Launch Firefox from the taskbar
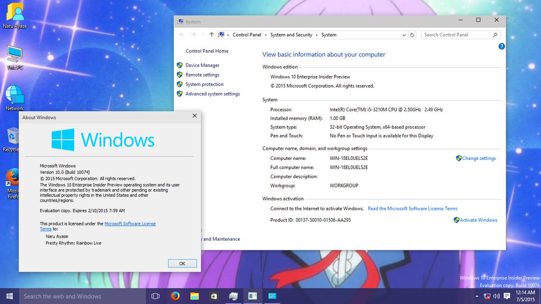The image size is (541, 304). pyautogui.click(x=175, y=296)
